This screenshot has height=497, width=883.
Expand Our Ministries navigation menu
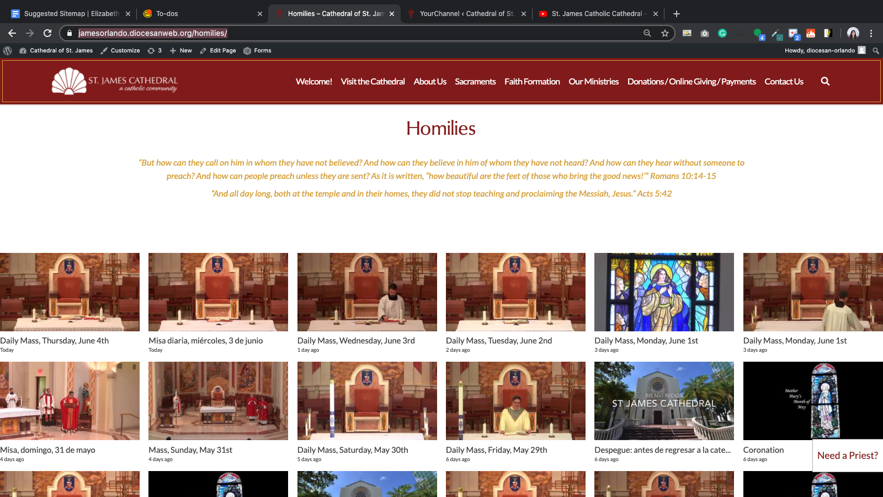click(594, 82)
